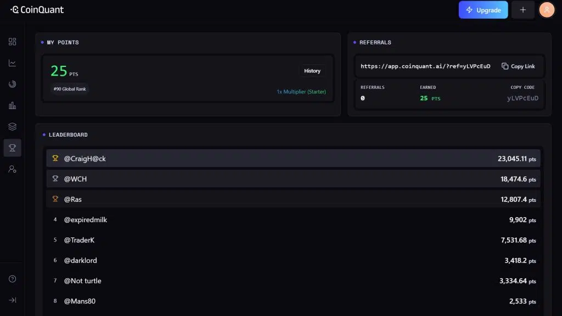Click the @expiredmilk leaderboard entry
This screenshot has height=316, width=562.
coord(293,219)
